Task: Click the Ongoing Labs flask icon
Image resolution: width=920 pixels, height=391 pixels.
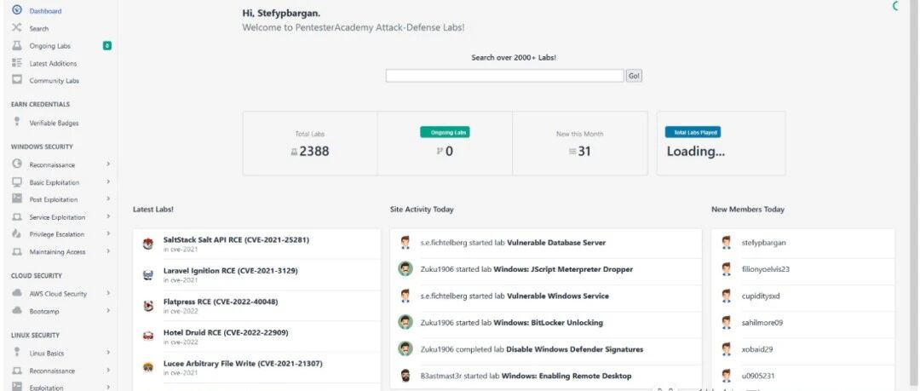Action: click(x=17, y=45)
